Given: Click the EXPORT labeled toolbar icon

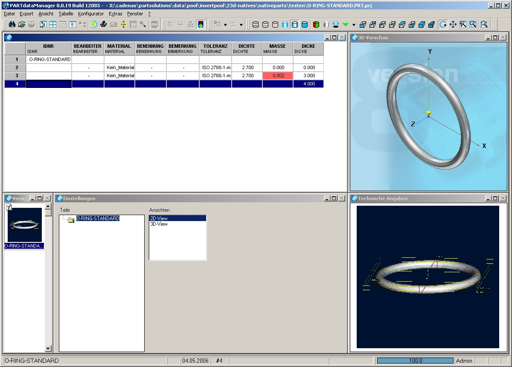Looking at the screenshot, I should coord(233,25).
